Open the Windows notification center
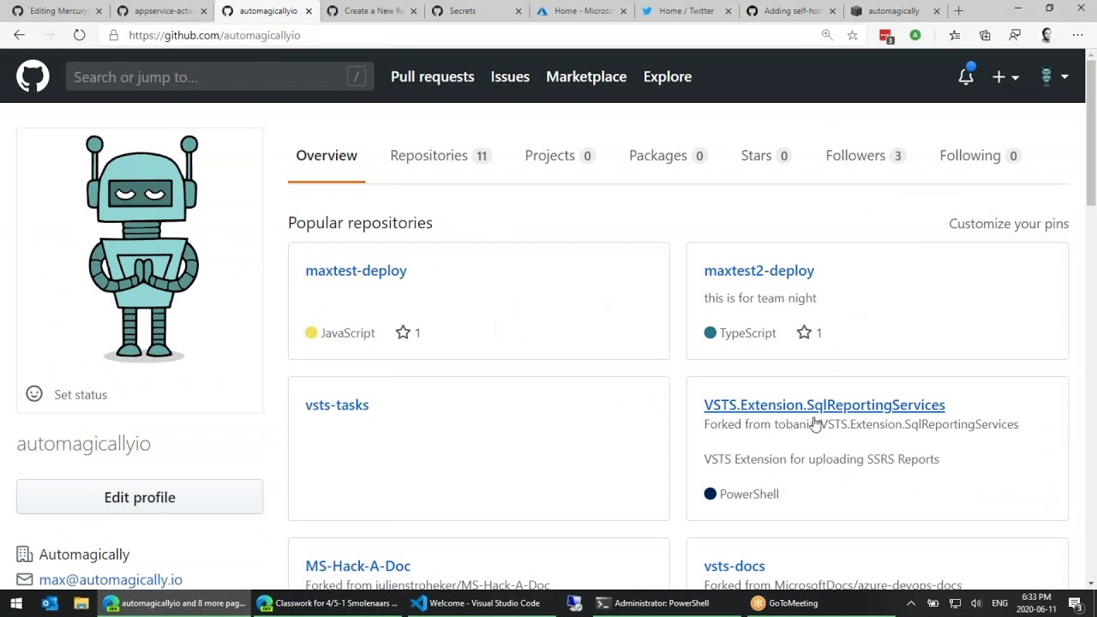 pyautogui.click(x=1075, y=603)
